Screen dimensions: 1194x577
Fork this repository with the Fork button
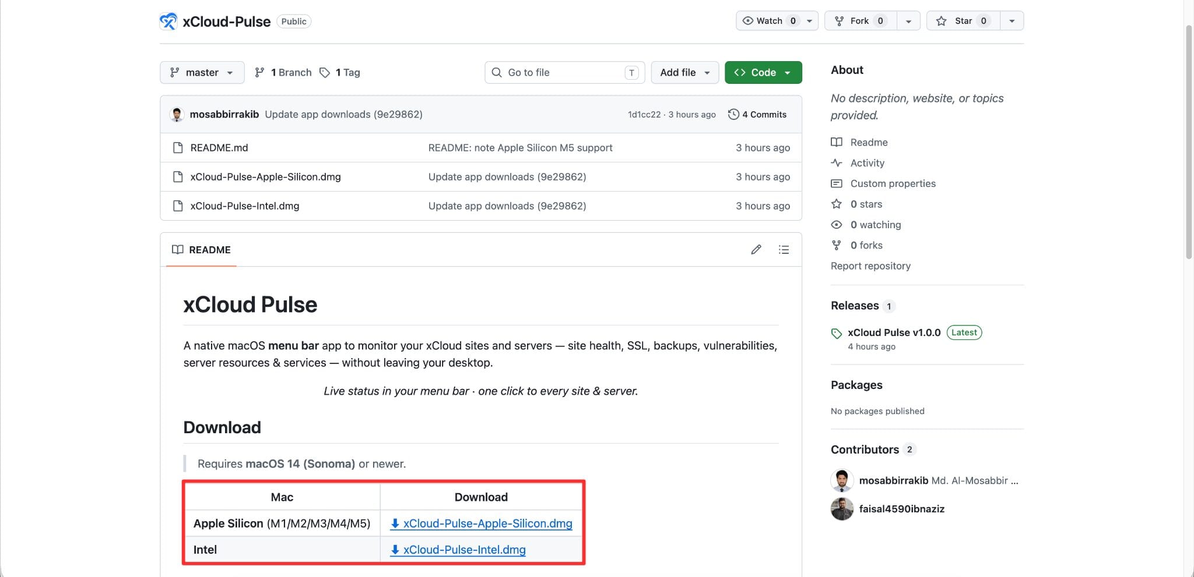pyautogui.click(x=861, y=21)
